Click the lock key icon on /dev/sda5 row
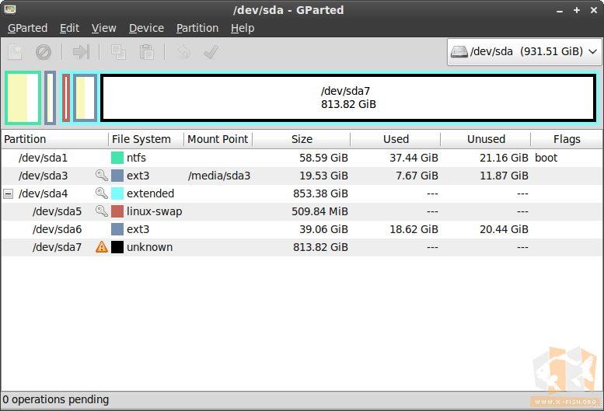 [102, 211]
